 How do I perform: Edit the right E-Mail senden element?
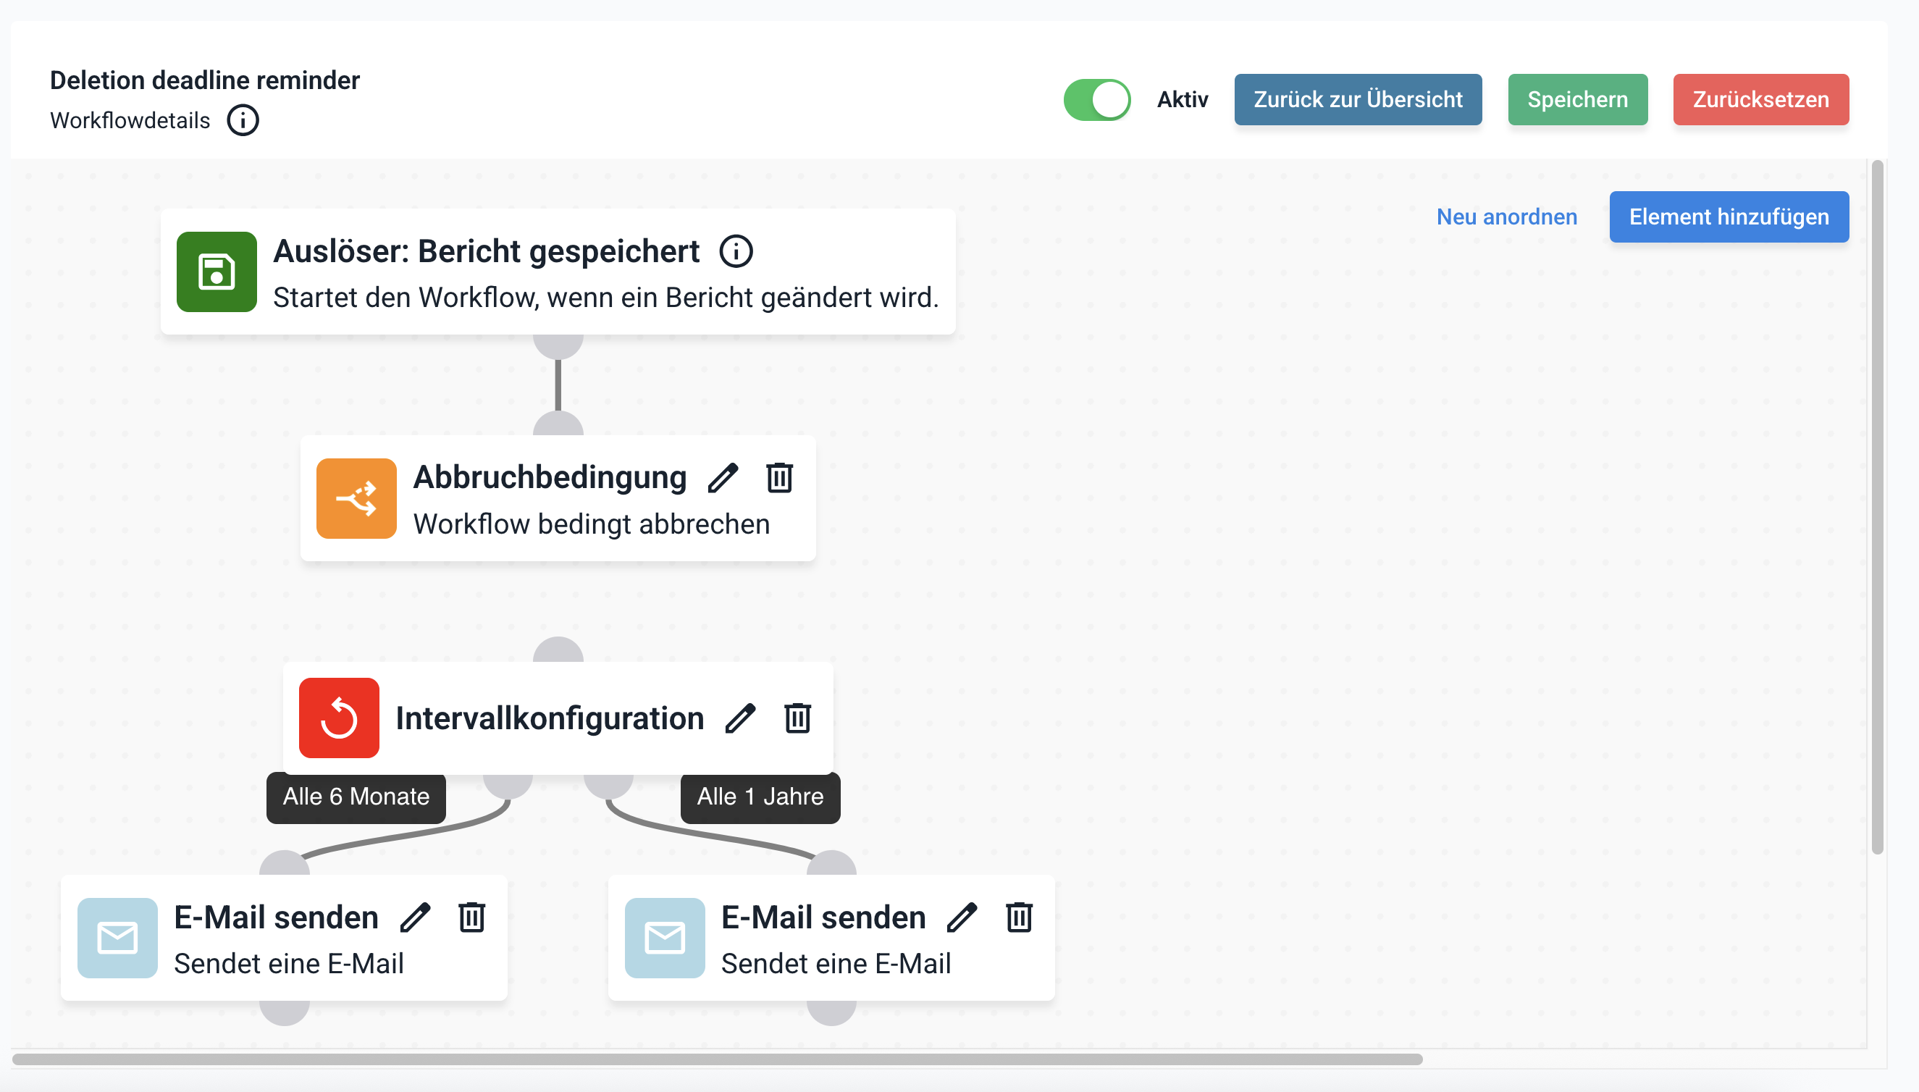tap(962, 917)
